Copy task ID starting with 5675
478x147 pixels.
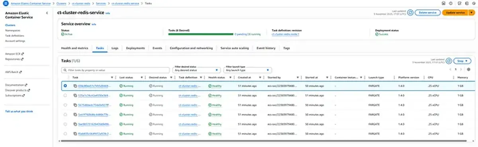tap(75, 105)
